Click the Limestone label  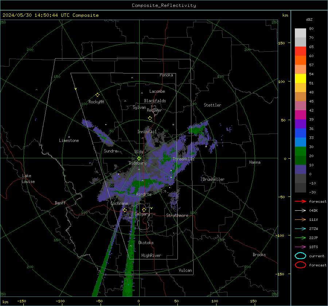pos(69,140)
